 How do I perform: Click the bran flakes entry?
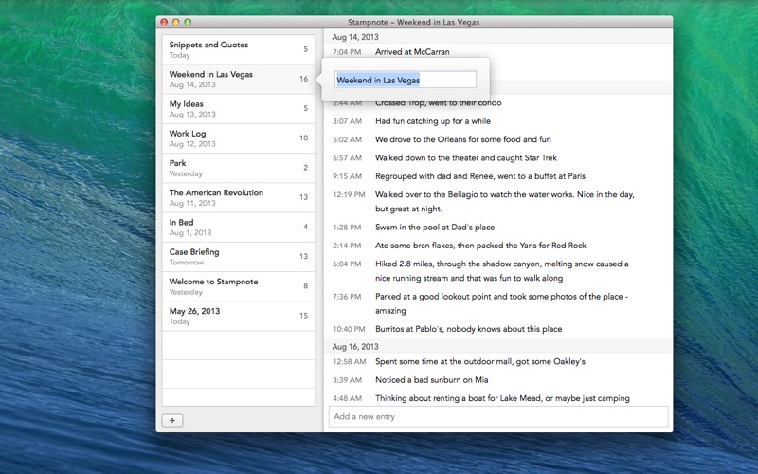[480, 246]
